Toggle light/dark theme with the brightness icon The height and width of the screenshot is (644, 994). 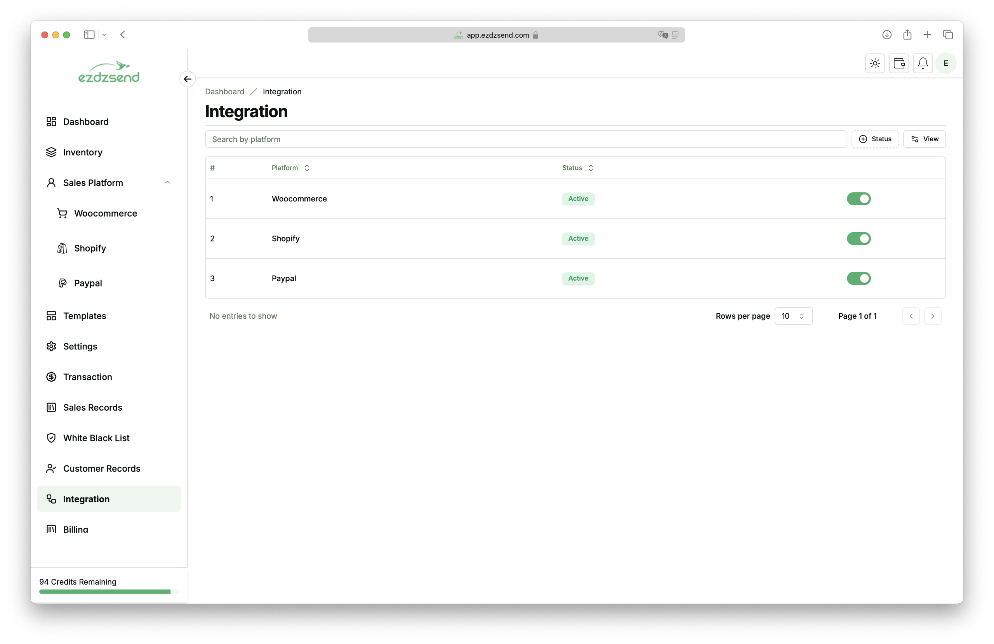click(874, 63)
